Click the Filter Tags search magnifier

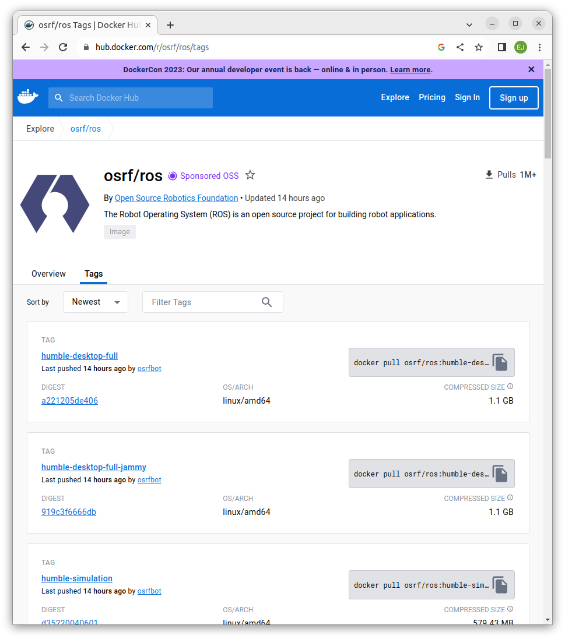click(x=267, y=302)
